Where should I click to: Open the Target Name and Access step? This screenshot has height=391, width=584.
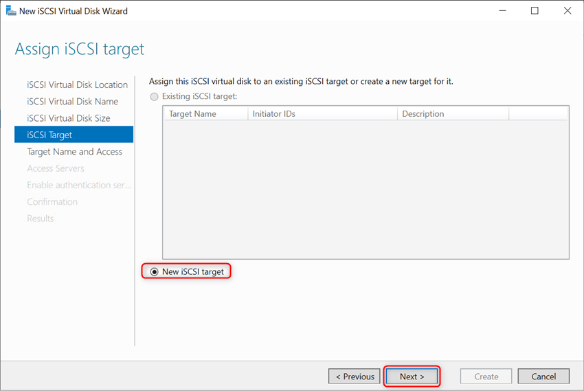click(x=74, y=152)
